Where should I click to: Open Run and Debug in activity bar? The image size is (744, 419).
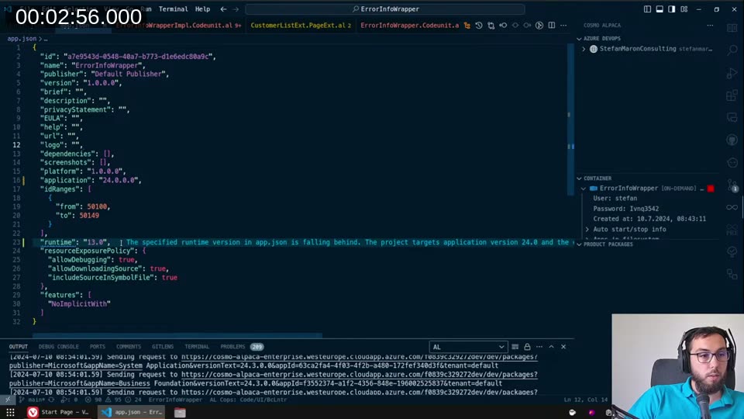tap(732, 73)
